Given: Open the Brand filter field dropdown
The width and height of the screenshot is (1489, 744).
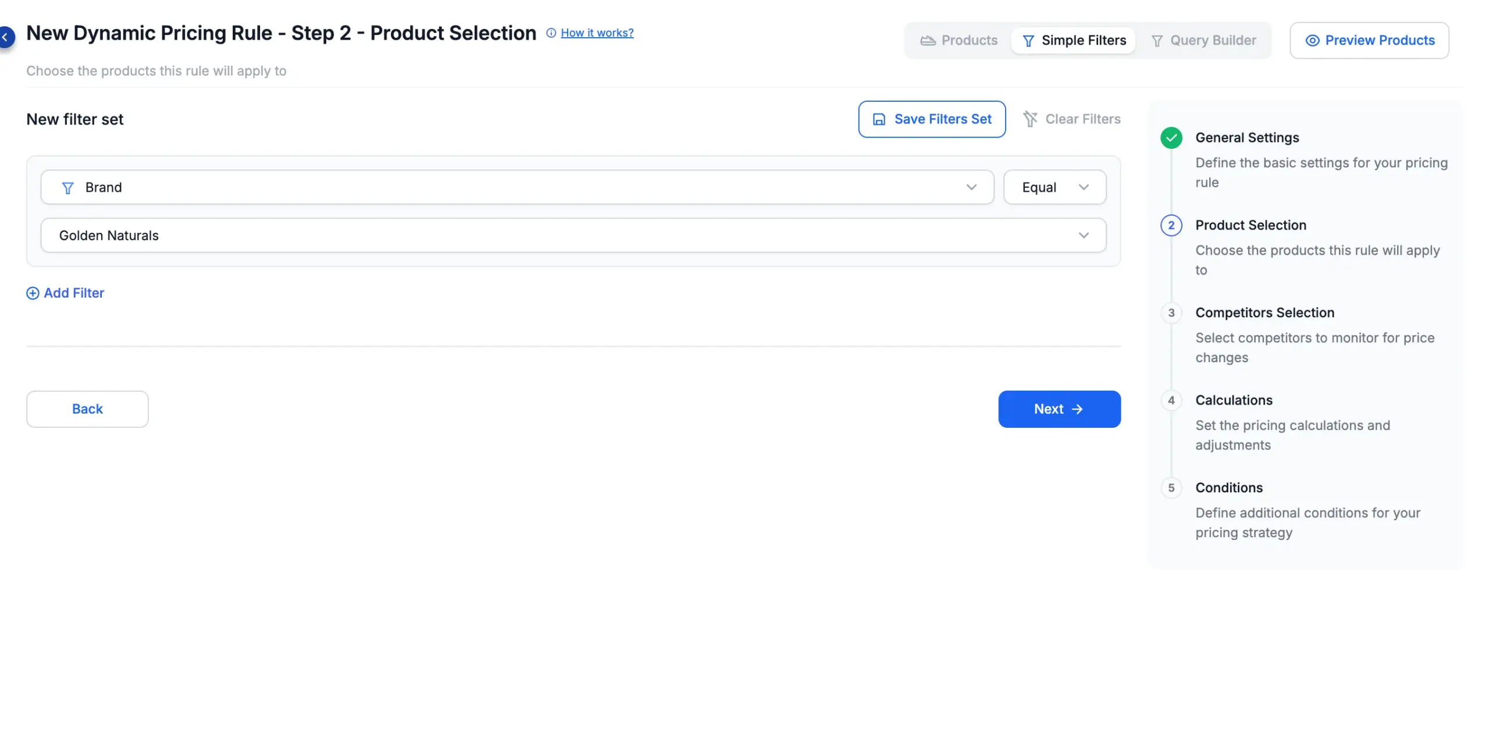Looking at the screenshot, I should click(517, 187).
